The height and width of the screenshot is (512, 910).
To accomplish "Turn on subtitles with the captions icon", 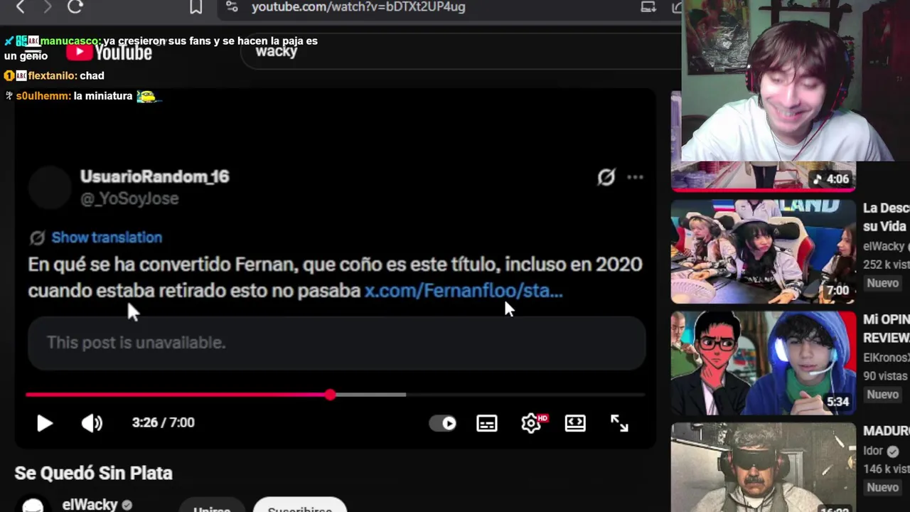I will [x=487, y=423].
